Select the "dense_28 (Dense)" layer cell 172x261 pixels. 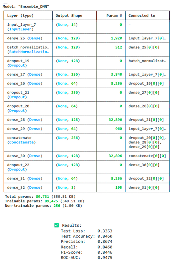tap(25, 120)
